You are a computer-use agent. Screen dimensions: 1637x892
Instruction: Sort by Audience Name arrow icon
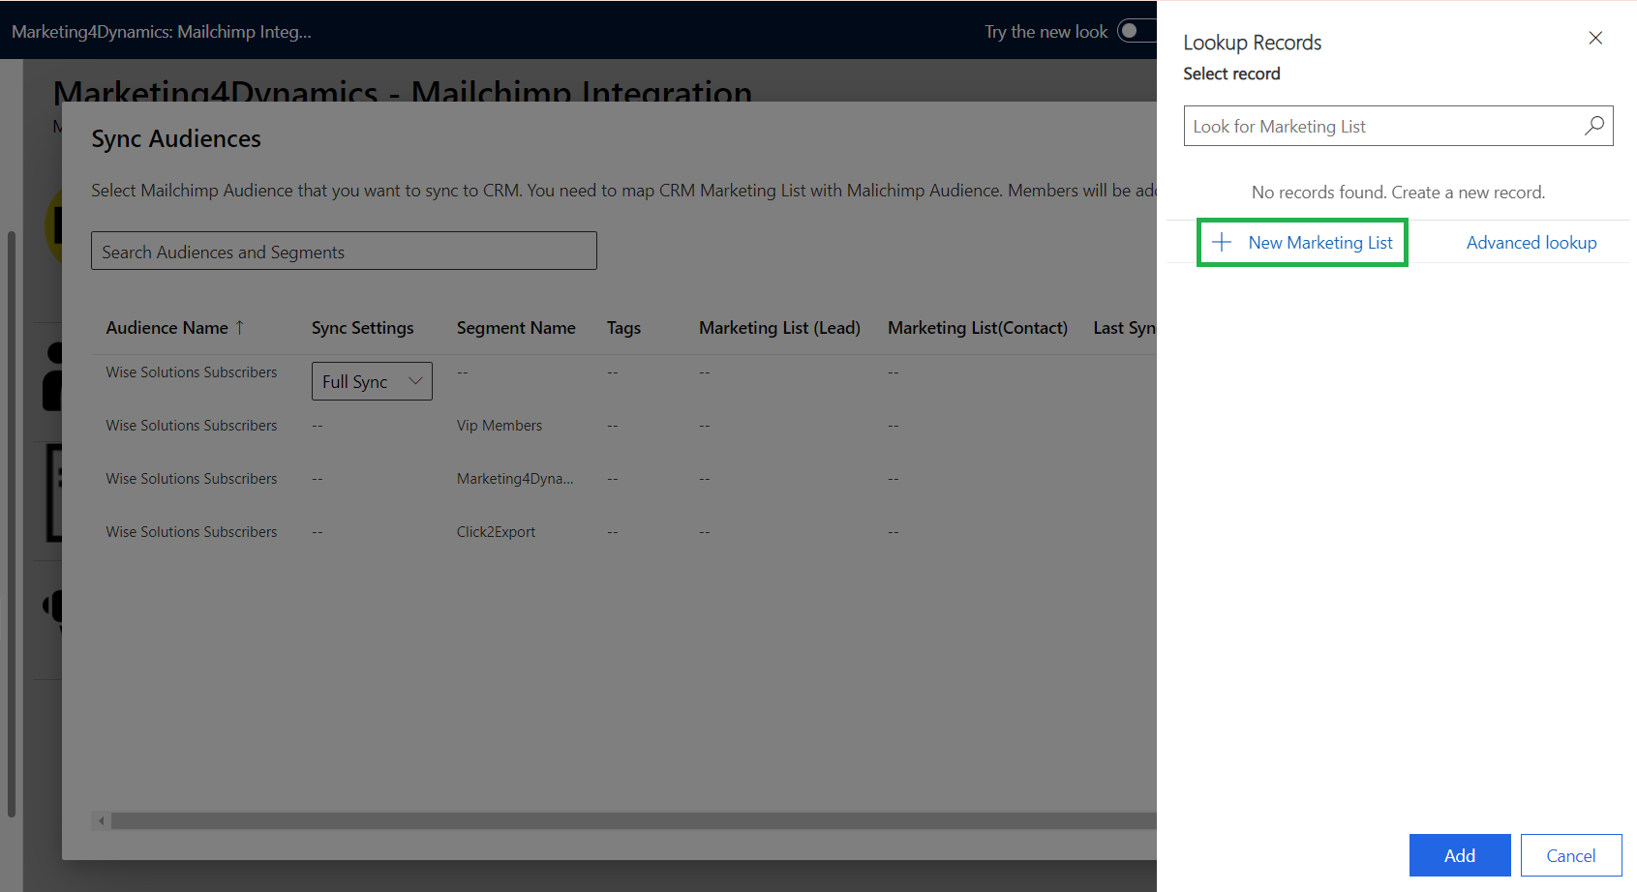(x=240, y=328)
